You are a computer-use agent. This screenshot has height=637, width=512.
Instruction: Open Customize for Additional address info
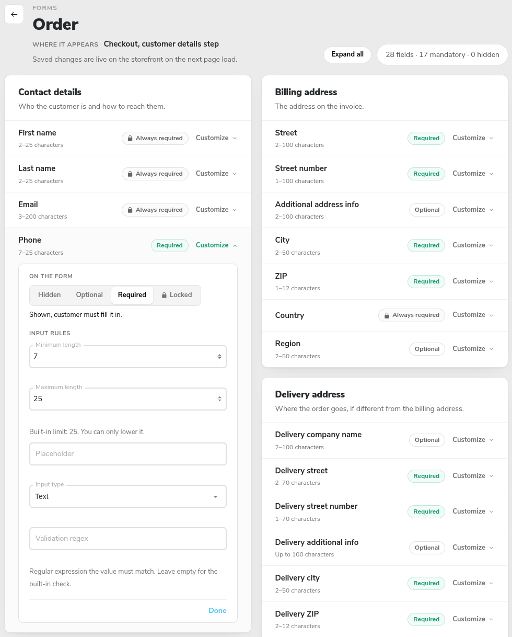pyautogui.click(x=473, y=210)
